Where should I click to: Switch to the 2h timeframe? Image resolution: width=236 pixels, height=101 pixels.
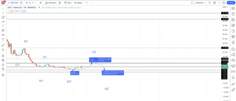27,3
